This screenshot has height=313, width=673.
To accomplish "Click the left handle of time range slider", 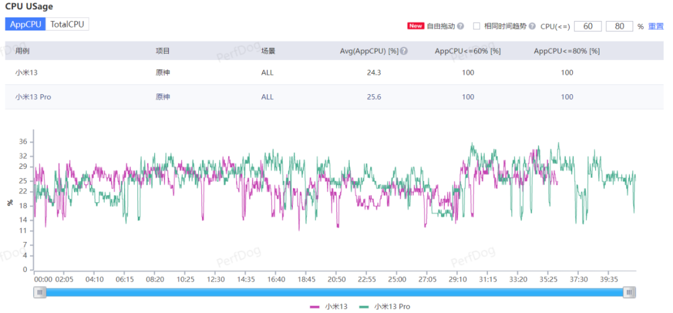I will pos(40,292).
